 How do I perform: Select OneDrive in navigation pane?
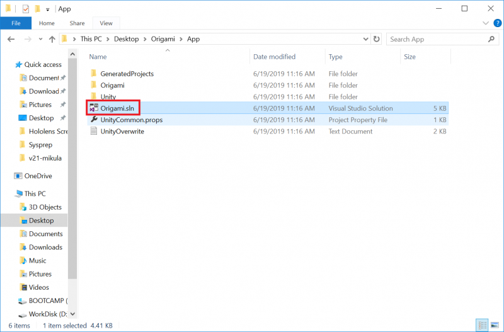[x=38, y=176]
